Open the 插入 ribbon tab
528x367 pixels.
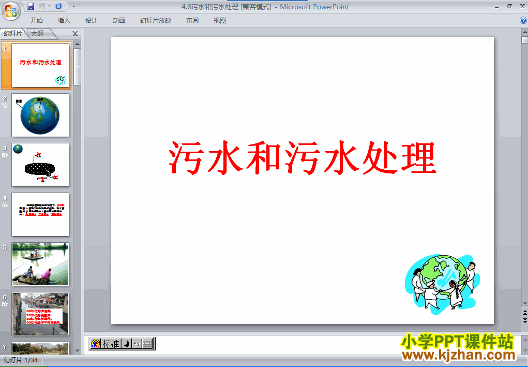tap(64, 21)
